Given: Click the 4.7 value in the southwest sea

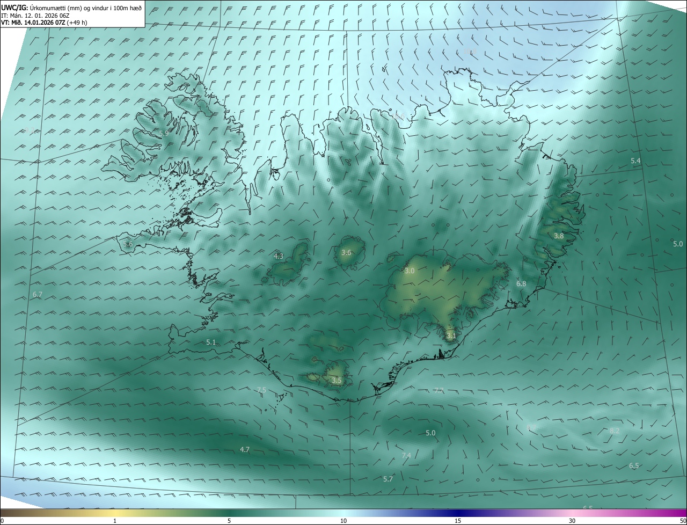Looking at the screenshot, I should point(245,449).
